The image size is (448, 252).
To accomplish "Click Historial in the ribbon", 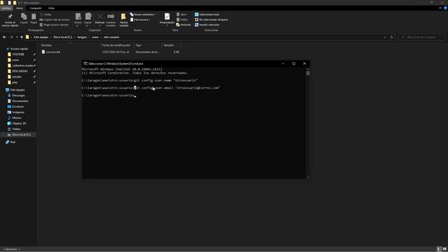I will [x=183, y=24].
